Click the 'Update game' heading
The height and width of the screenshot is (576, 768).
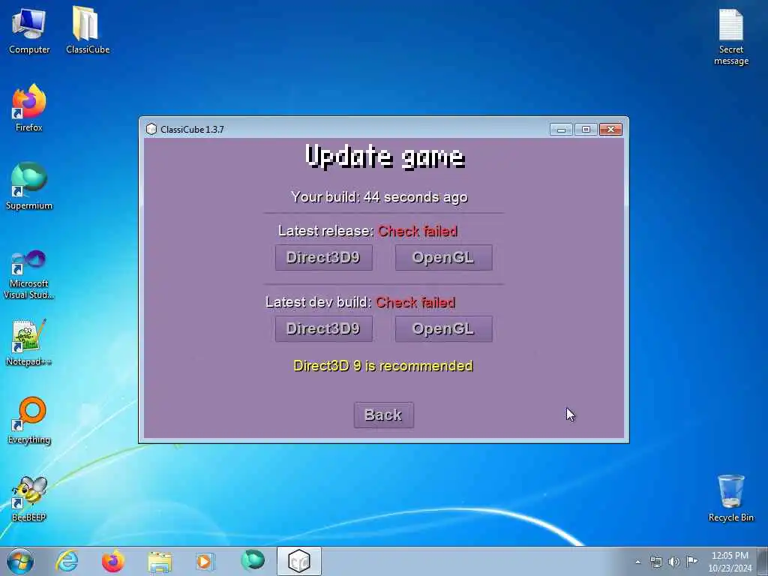point(385,157)
